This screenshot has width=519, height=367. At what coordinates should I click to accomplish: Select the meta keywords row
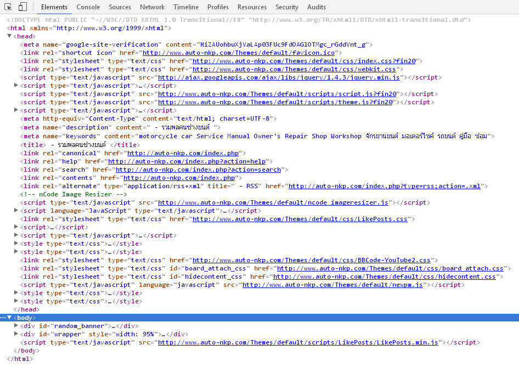click(x=257, y=136)
